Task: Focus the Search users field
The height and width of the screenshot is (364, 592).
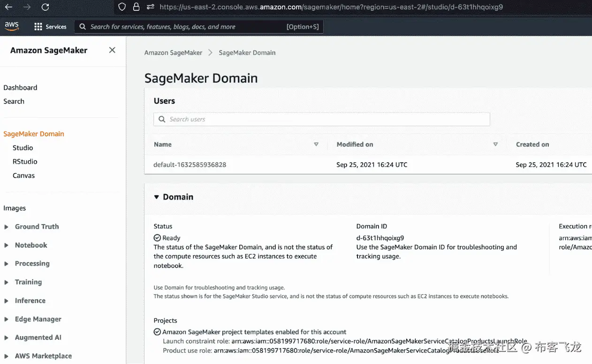Action: (x=322, y=119)
